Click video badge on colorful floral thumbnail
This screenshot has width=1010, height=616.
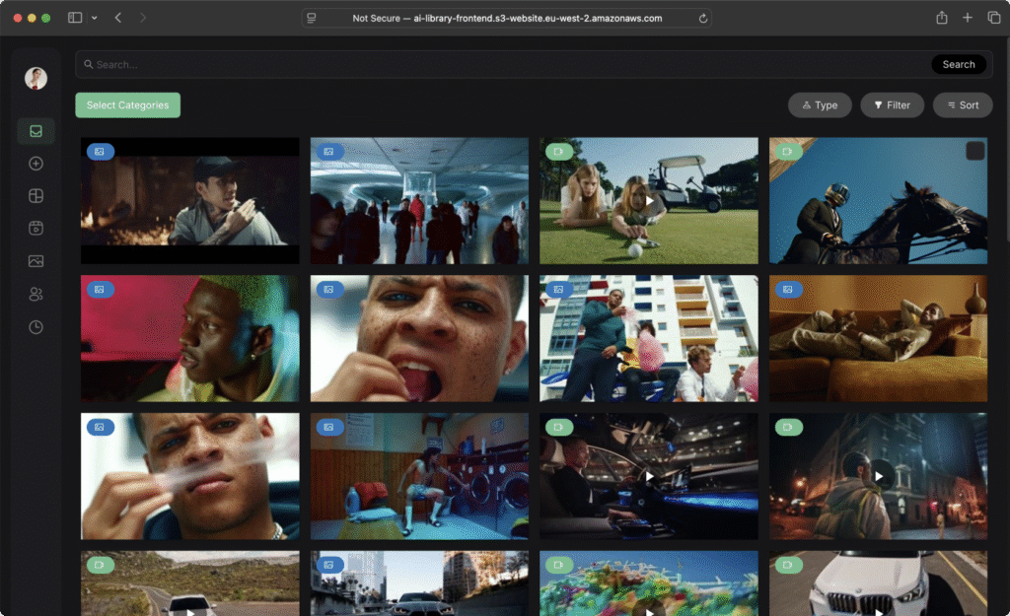(558, 565)
